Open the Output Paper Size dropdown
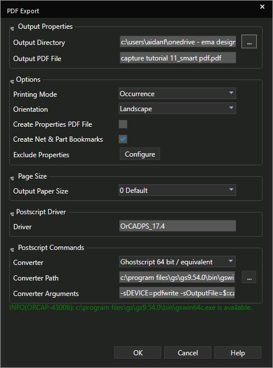Viewport: 273px width, 368px height. (177, 190)
